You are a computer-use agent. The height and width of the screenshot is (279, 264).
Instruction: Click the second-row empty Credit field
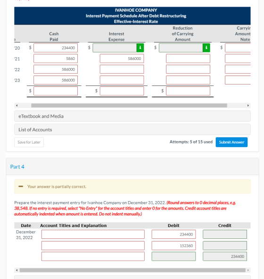tap(225, 246)
